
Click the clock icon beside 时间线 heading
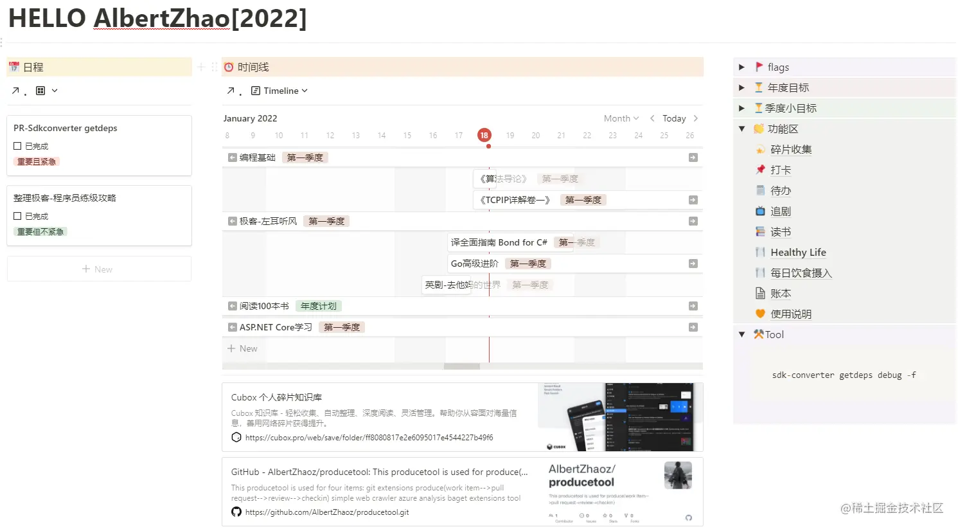coord(228,67)
